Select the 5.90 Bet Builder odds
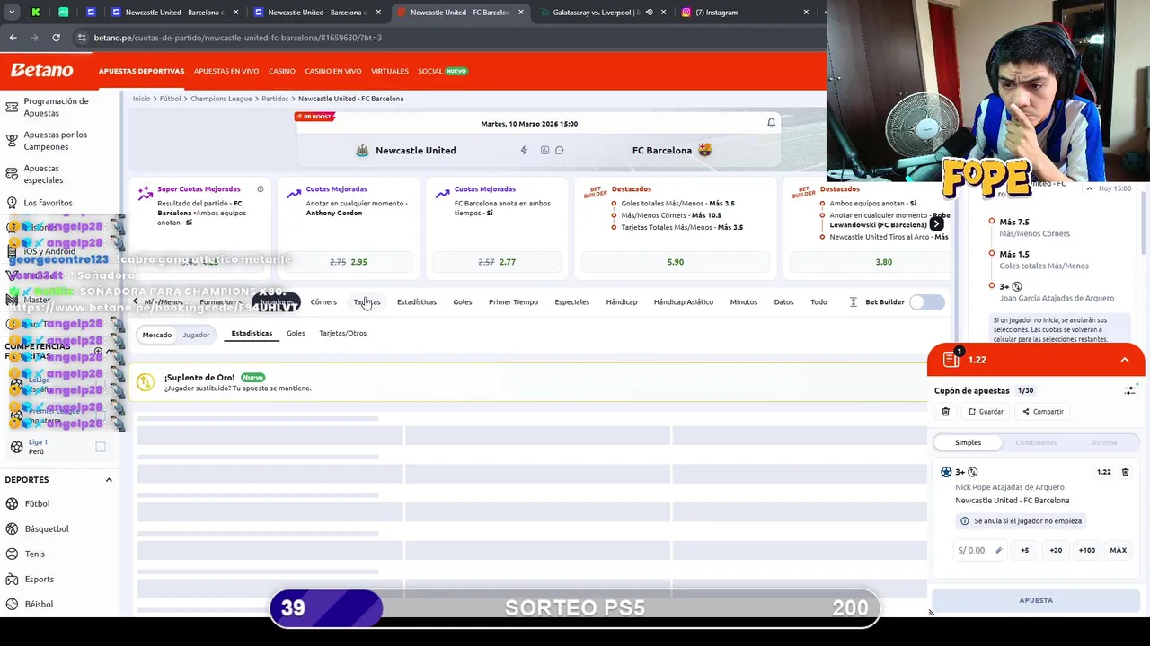This screenshot has height=646, width=1150. click(x=676, y=262)
